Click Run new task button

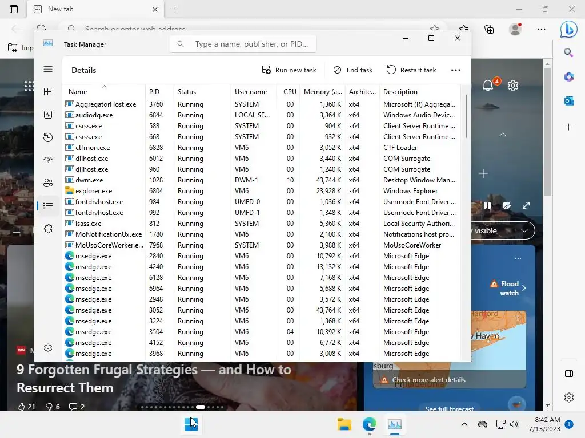click(289, 70)
